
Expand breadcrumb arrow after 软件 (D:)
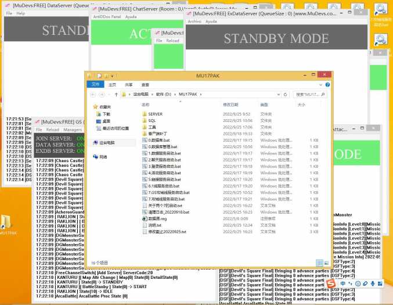(175, 94)
